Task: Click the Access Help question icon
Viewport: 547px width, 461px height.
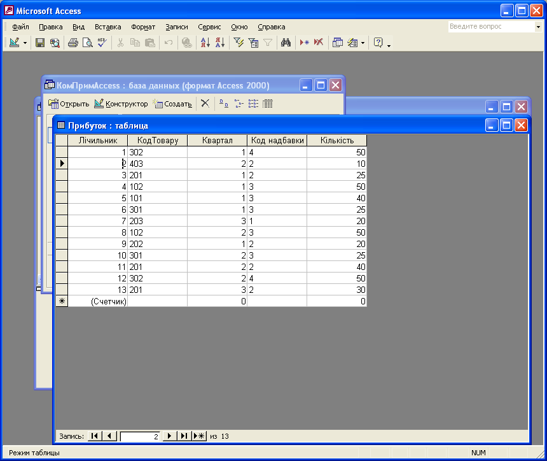Action: point(378,43)
